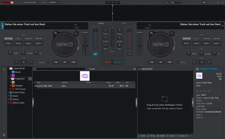Click the deck B play/pause button
Viewport: 225px width, 139px height.
point(161,62)
